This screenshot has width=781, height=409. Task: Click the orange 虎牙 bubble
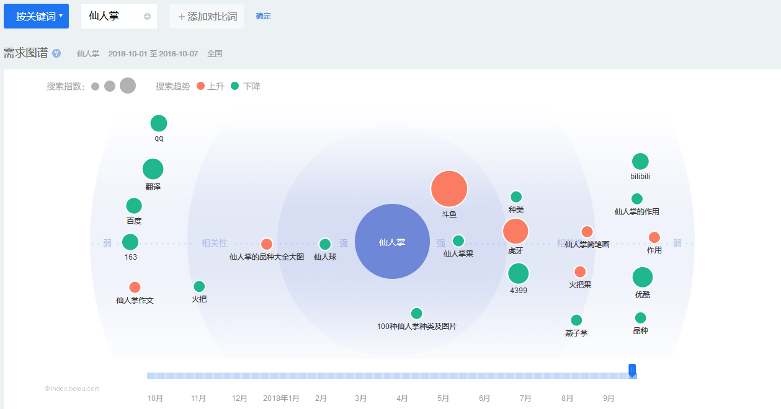pyautogui.click(x=515, y=231)
